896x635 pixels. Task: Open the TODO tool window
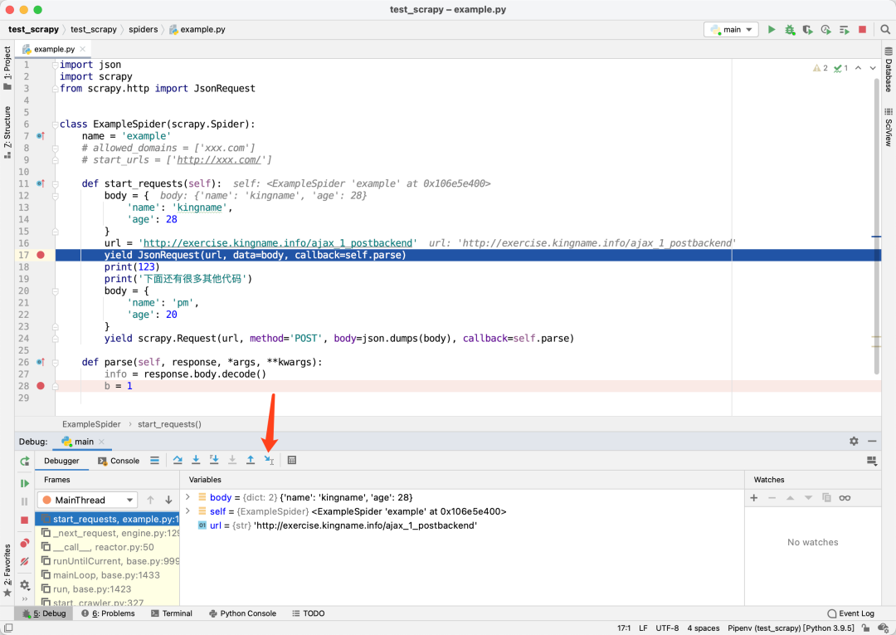[308, 613]
